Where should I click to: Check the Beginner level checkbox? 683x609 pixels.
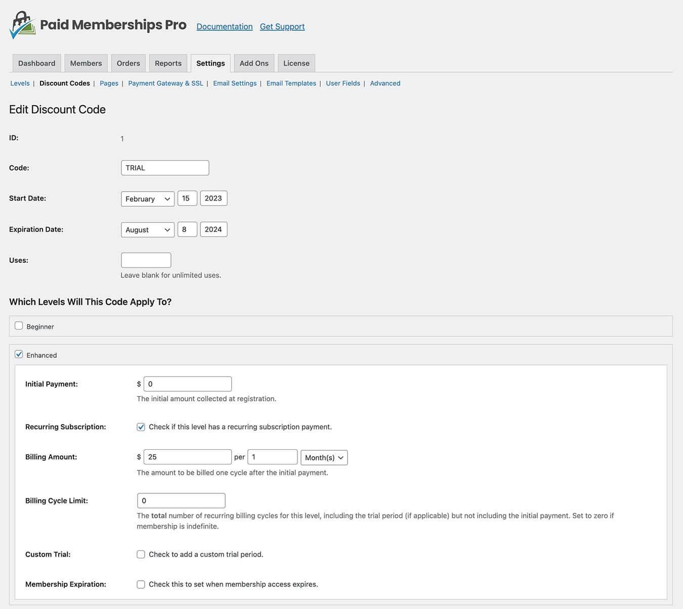tap(19, 326)
